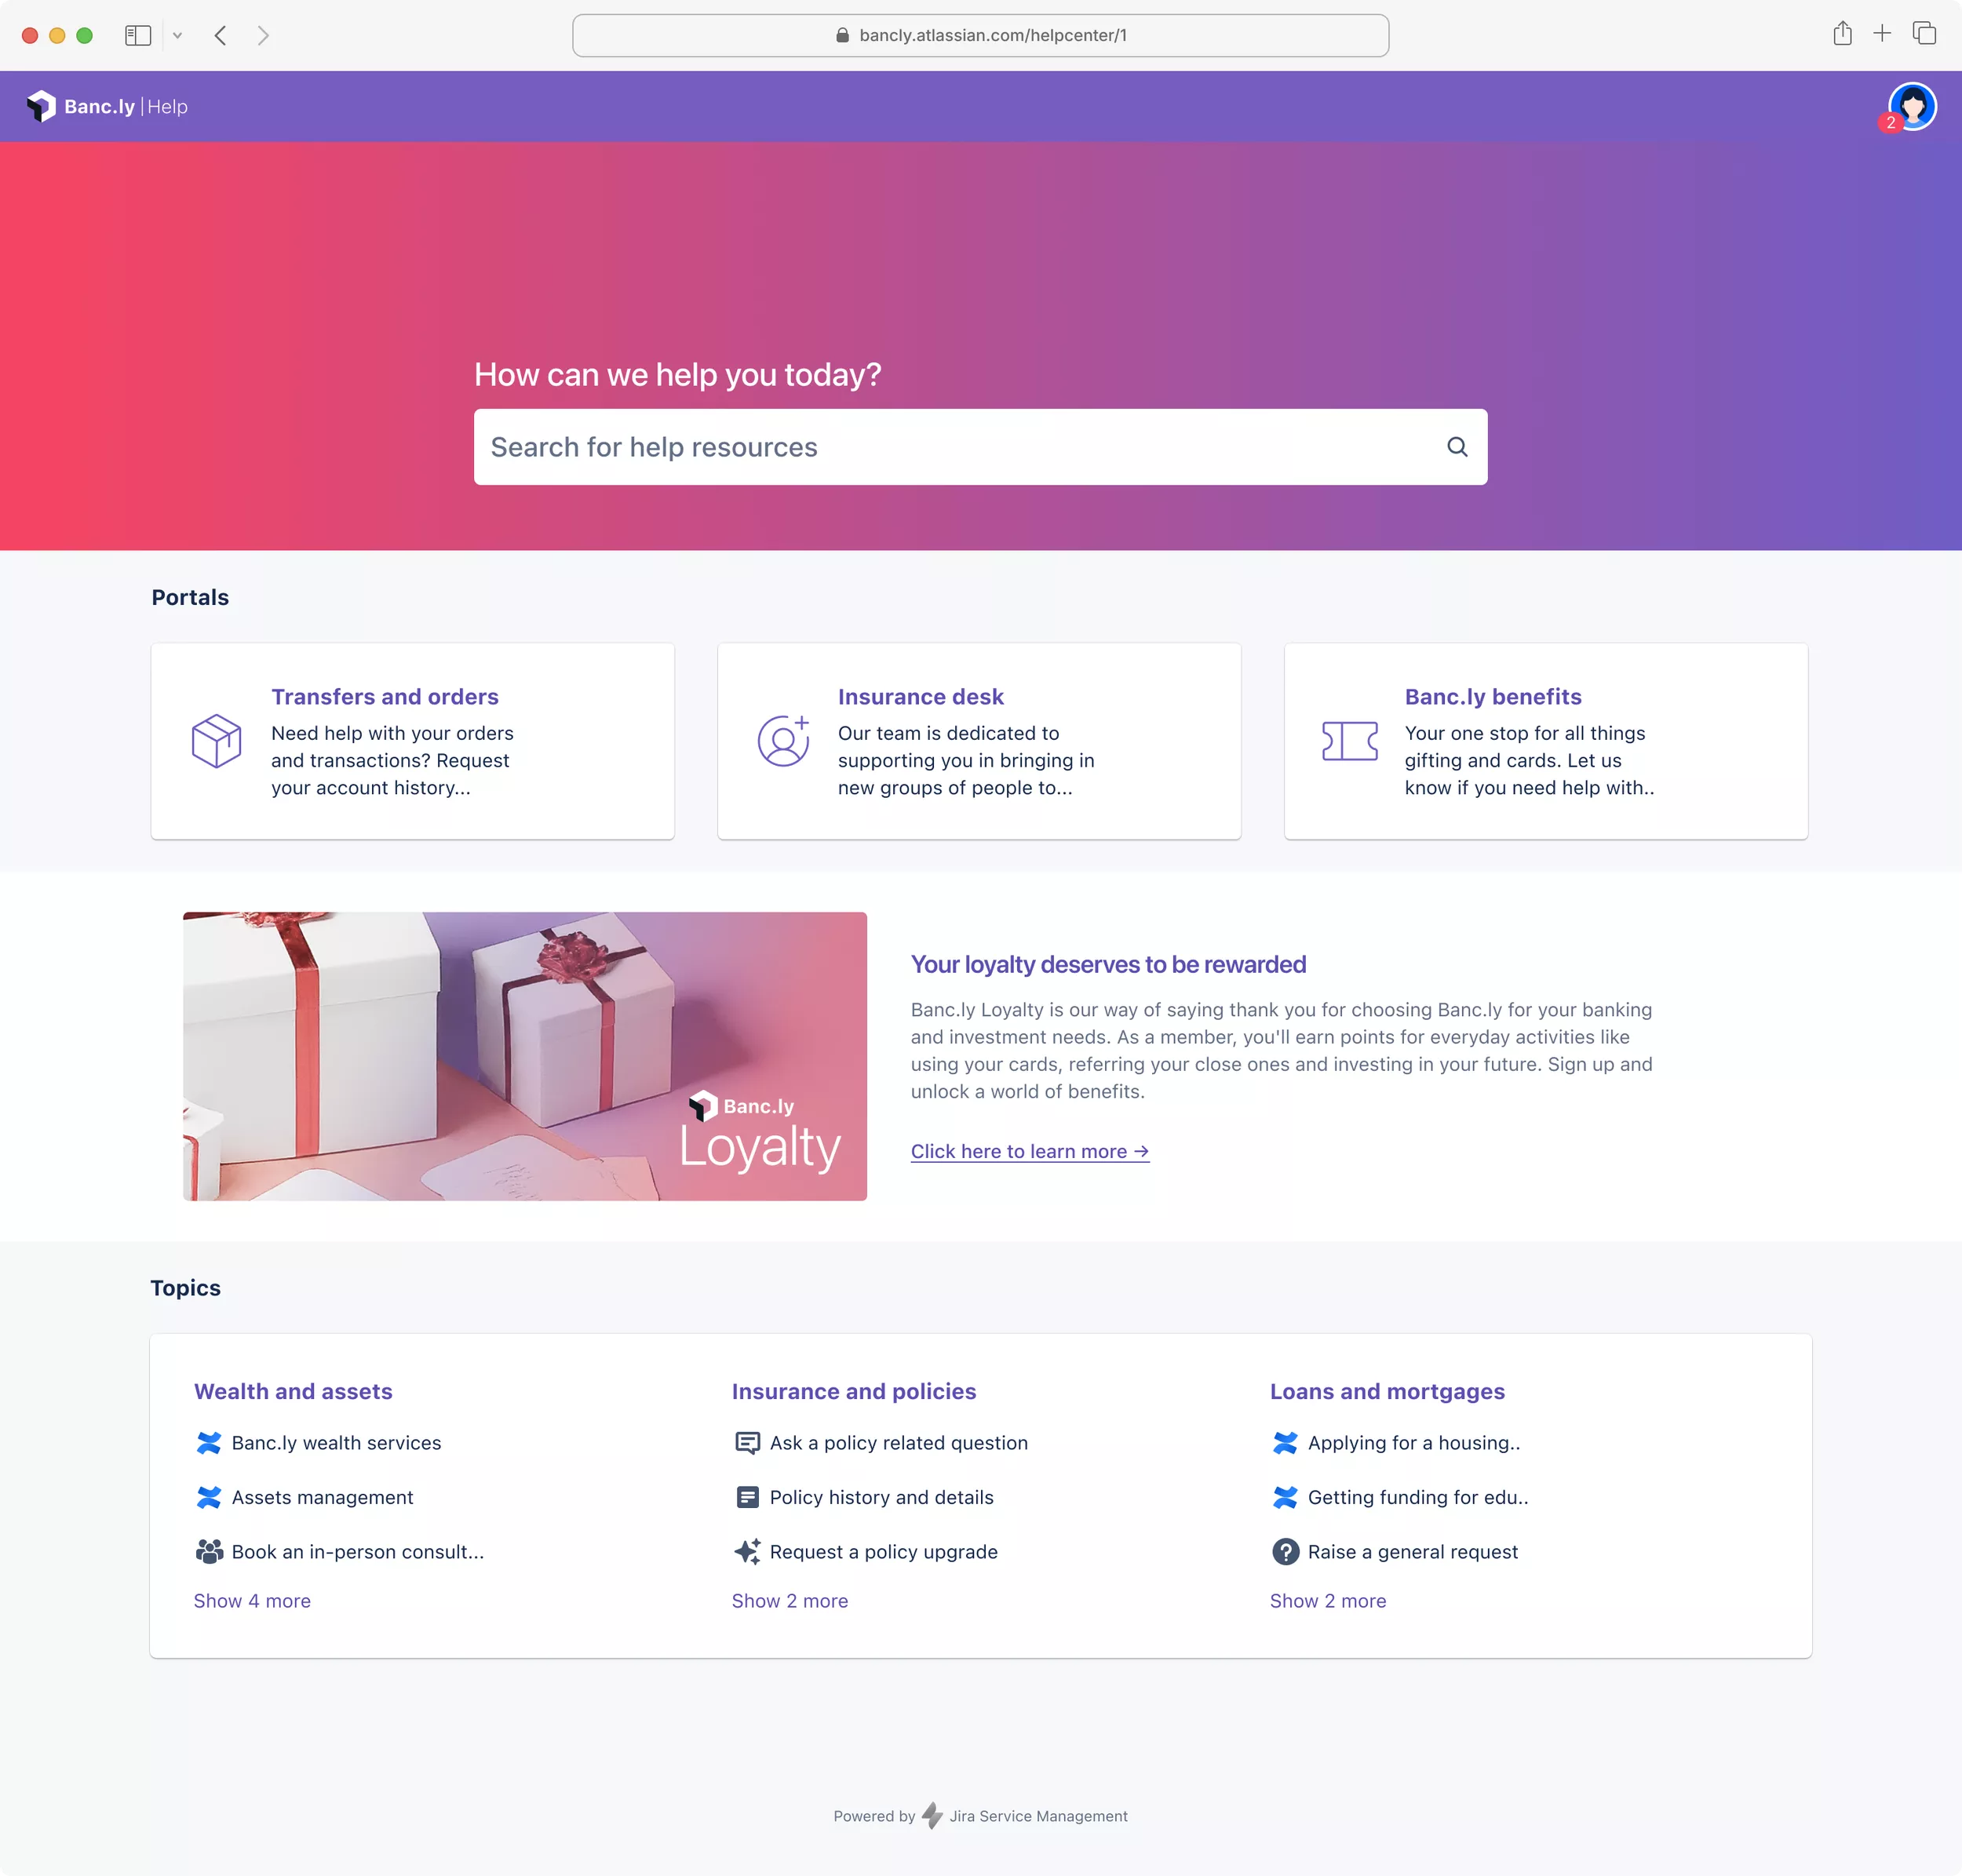Go back with the Safari back arrow

coord(220,35)
